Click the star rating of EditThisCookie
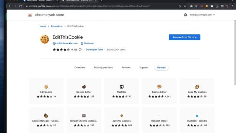The height and width of the screenshot is (133, 236). point(61,50)
